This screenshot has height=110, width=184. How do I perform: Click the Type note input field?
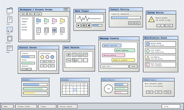pos(114,66)
